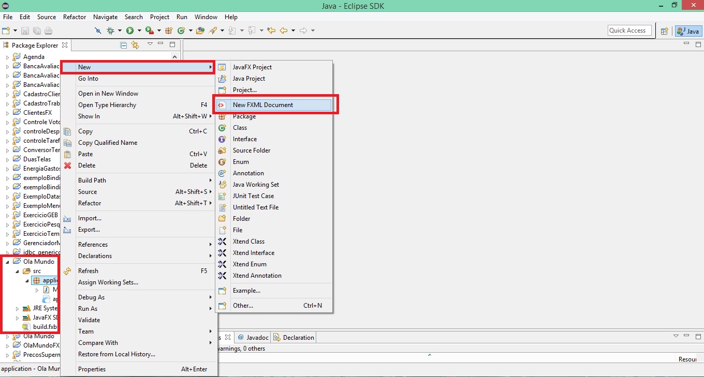Click the Open Perspective icon
Viewport: 704px width, 377px height.
[665, 31]
